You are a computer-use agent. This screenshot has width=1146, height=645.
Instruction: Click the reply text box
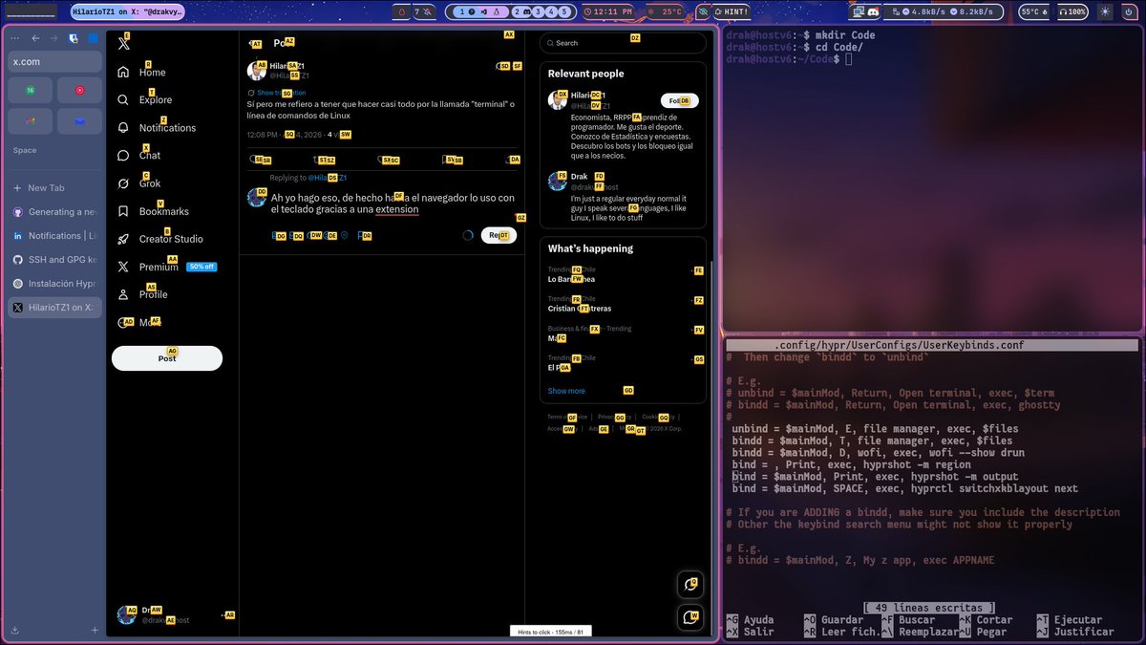pos(393,203)
